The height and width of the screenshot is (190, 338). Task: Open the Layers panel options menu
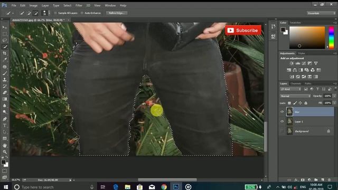[335, 83]
